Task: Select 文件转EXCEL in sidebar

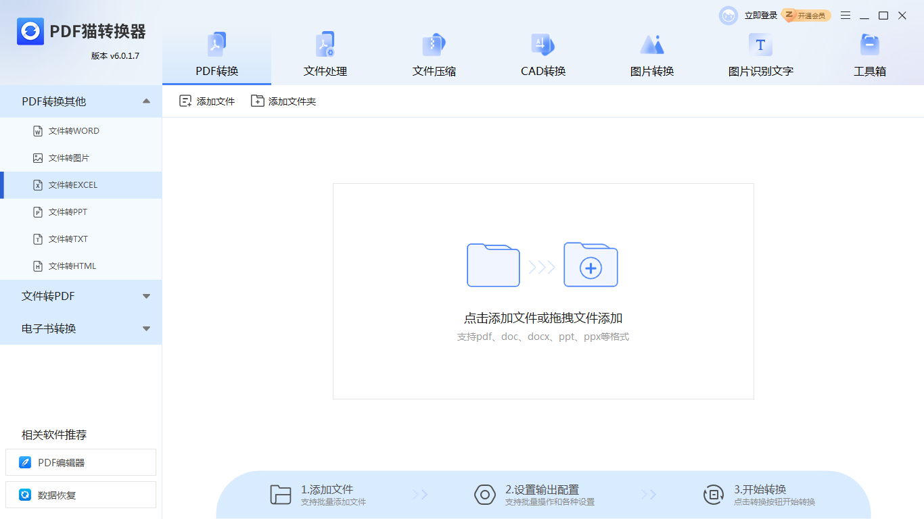Action: (73, 185)
